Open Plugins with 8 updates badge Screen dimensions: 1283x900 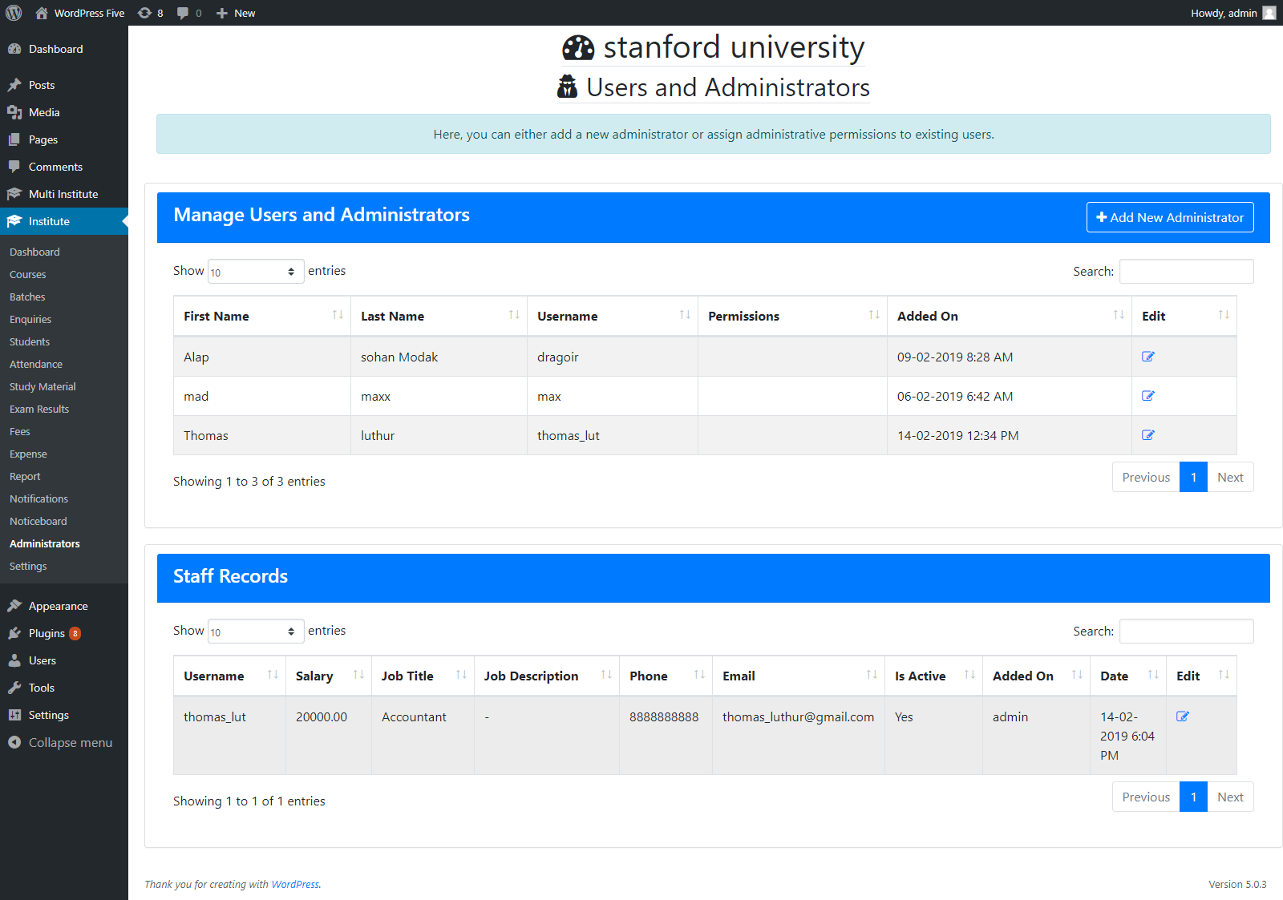tap(64, 633)
